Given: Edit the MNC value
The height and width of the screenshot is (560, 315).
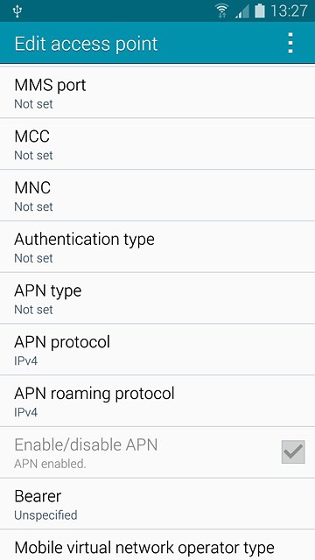Looking at the screenshot, I should (157, 195).
